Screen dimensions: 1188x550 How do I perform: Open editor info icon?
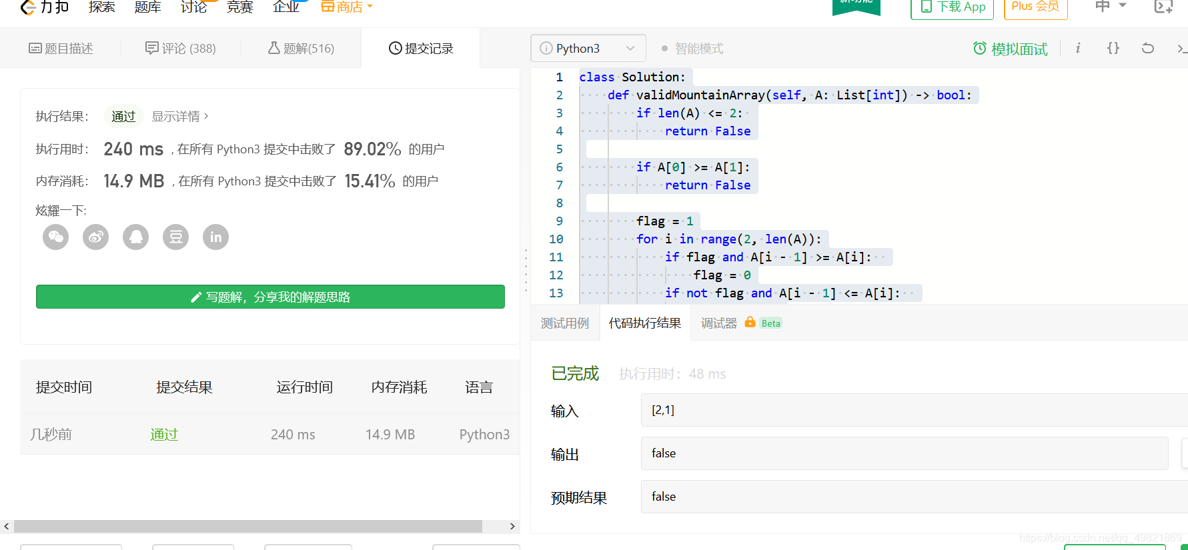1078,48
